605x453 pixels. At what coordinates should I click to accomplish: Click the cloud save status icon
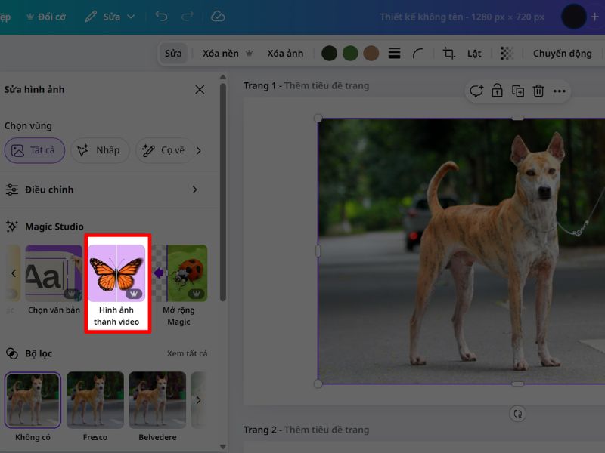pos(218,16)
